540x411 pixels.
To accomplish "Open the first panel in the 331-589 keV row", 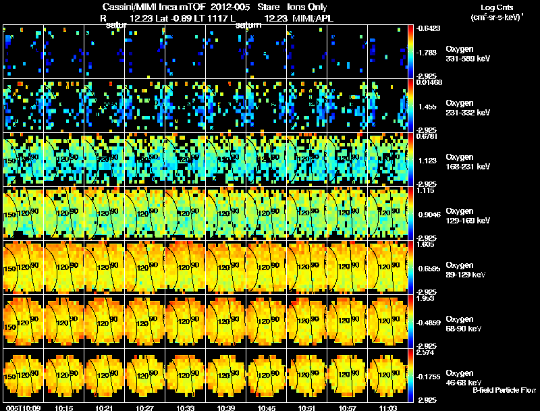I will click(24, 52).
